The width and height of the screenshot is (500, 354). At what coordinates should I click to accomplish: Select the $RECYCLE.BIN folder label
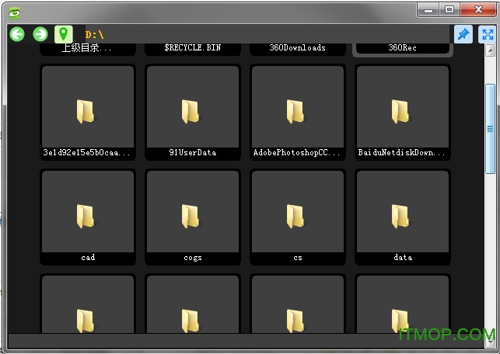(x=193, y=48)
